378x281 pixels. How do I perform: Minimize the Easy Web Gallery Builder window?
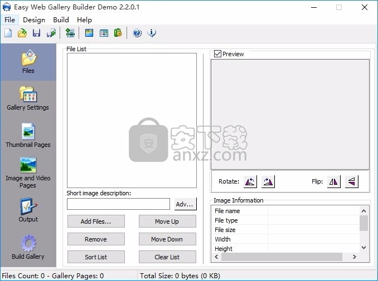[x=314, y=7]
